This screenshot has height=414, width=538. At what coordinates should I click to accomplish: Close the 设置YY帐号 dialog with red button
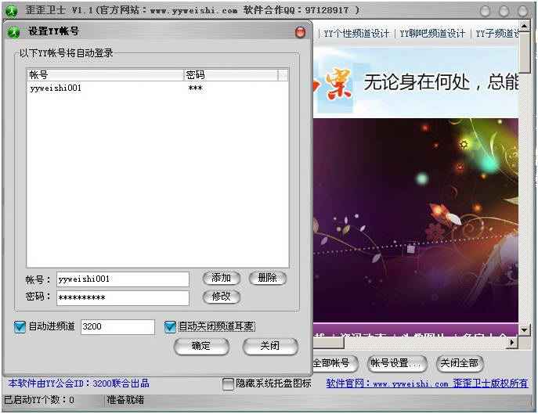point(300,32)
